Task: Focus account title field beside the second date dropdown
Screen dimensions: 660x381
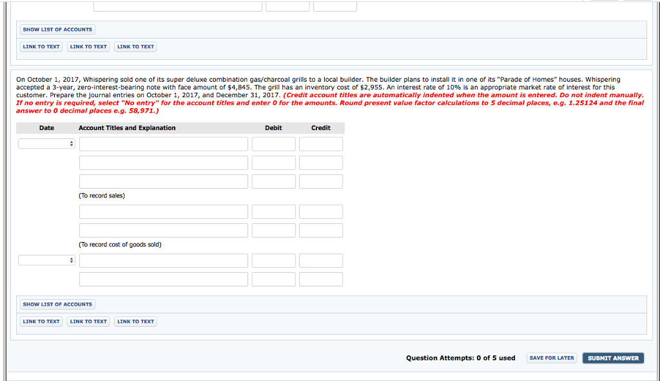Action: [x=164, y=260]
